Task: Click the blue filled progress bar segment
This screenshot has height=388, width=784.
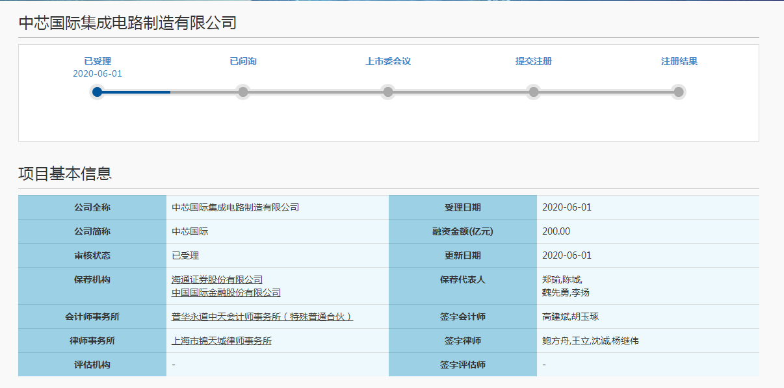Action: 137,92
